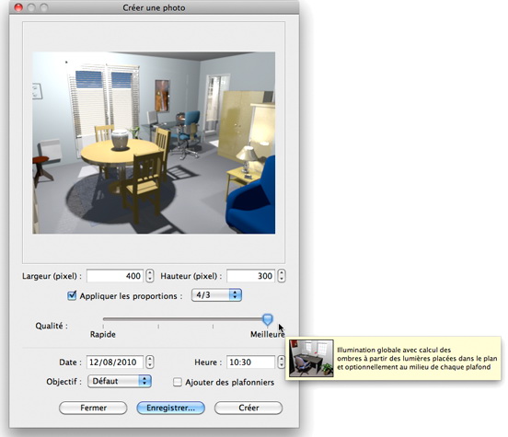Toggle the Appliquer les proportions checkbox
The width and height of the screenshot is (508, 437).
pos(72,295)
